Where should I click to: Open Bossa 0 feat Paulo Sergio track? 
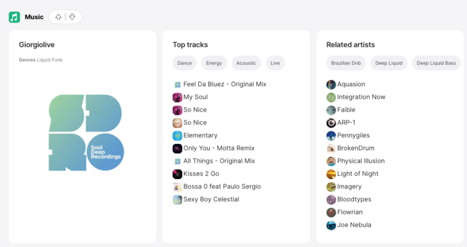(222, 186)
